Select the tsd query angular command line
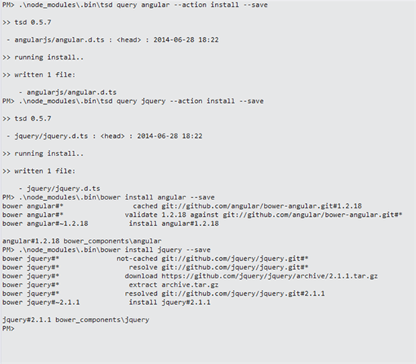This screenshot has height=364, width=416. point(135,5)
